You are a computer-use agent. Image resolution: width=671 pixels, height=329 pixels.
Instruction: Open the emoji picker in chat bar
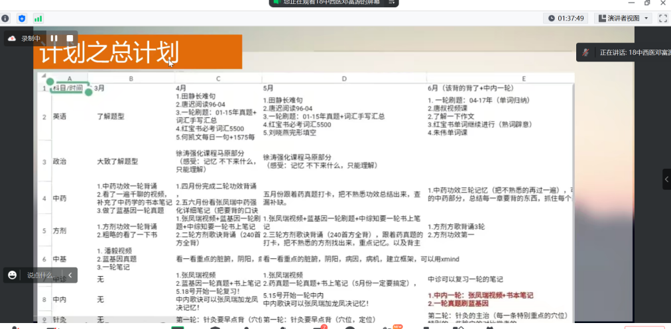[12, 275]
